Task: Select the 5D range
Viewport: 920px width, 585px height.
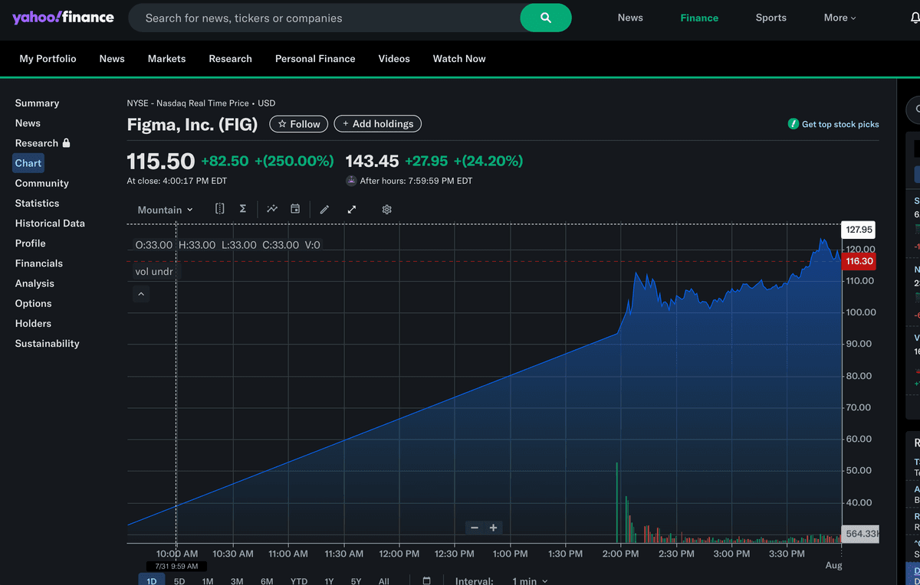Action: coord(179,581)
